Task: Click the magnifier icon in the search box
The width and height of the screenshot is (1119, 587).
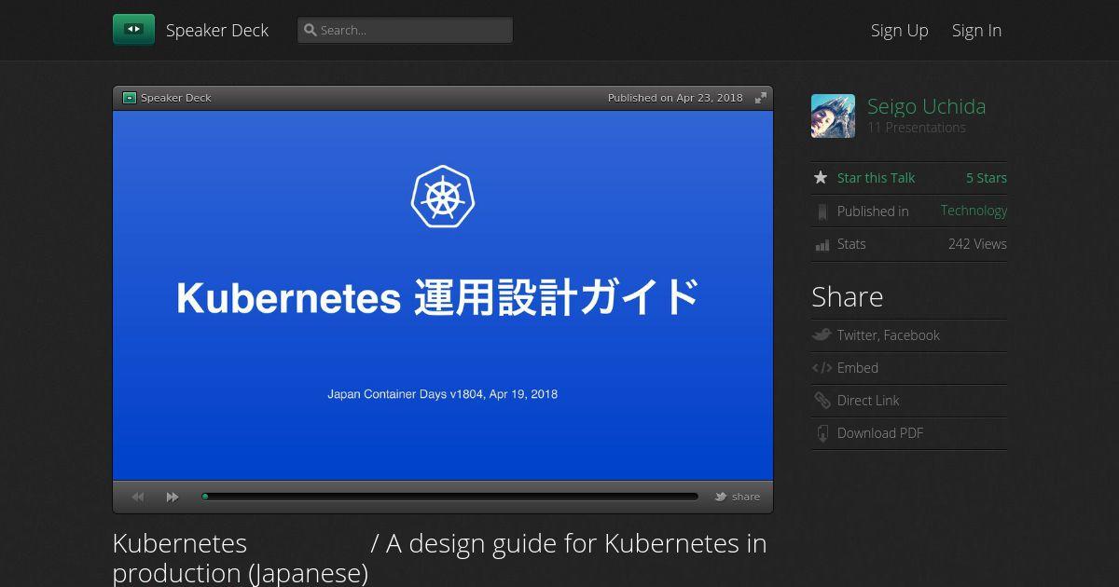Action: (x=311, y=30)
